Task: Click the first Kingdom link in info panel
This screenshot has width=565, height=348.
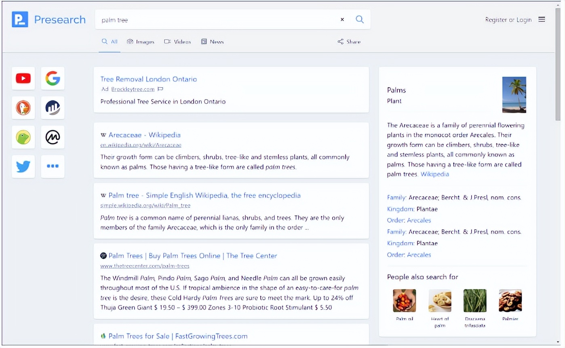Action: coord(400,209)
